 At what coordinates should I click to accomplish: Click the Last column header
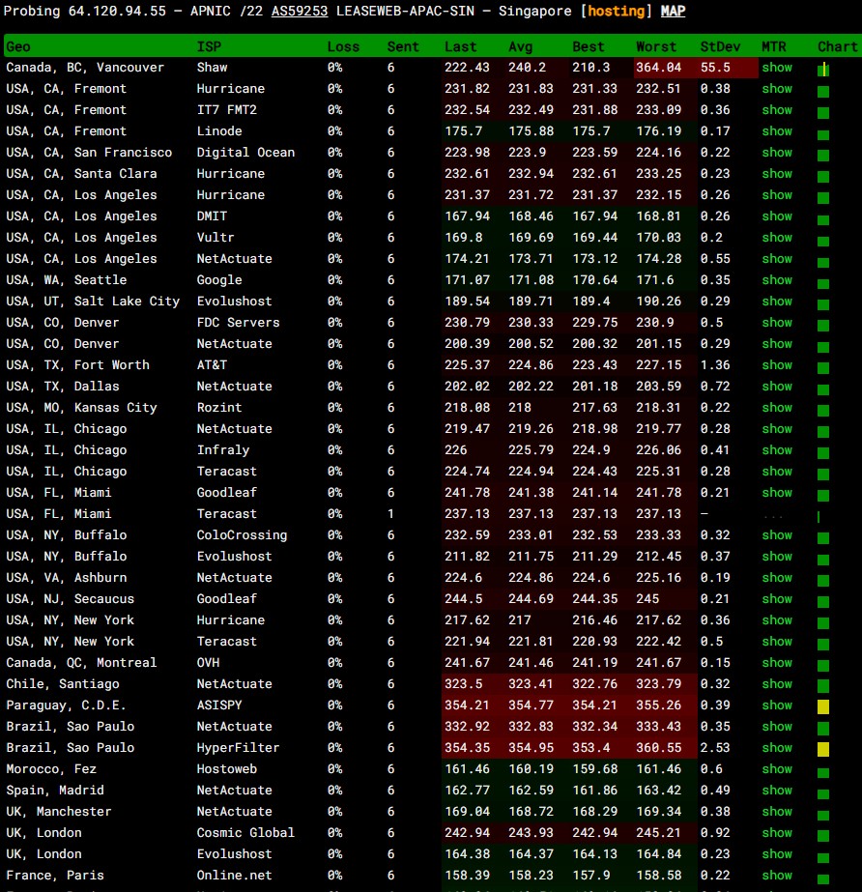pos(460,46)
